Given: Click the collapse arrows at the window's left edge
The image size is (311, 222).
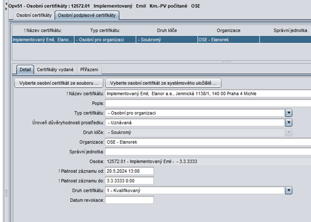Looking at the screenshot, I should pos(6,6).
